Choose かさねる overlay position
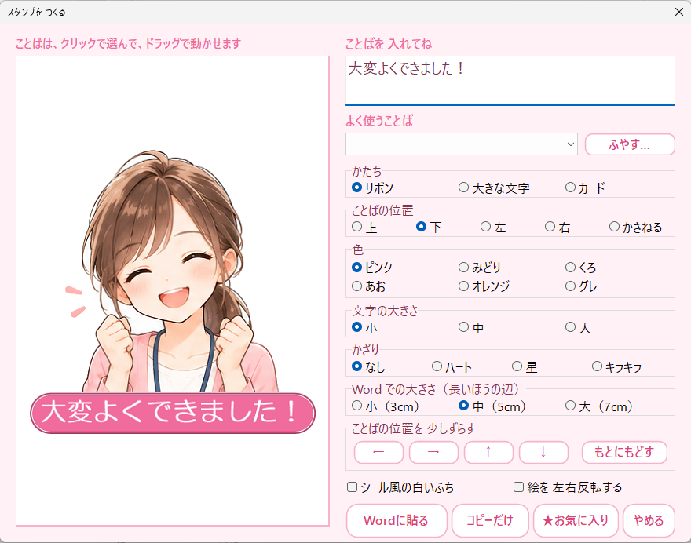Image resolution: width=691 pixels, height=543 pixels. point(635,228)
